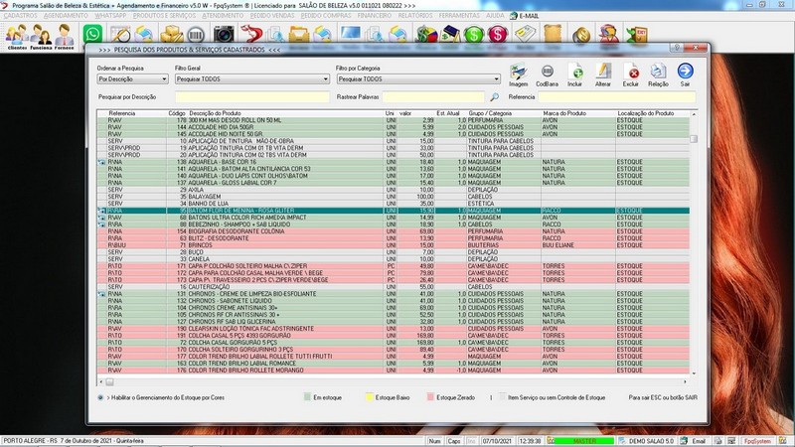Screen dimensions: 795x447
Task: Click the boxes products toolbar icon
Action: [172, 34]
